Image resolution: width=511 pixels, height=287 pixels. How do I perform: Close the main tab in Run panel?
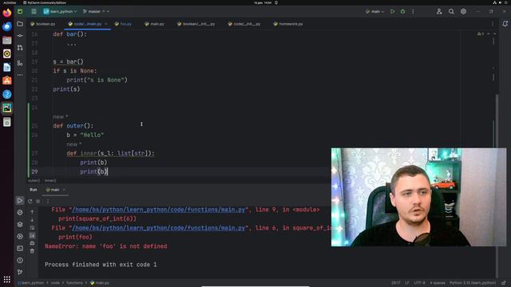click(x=64, y=190)
